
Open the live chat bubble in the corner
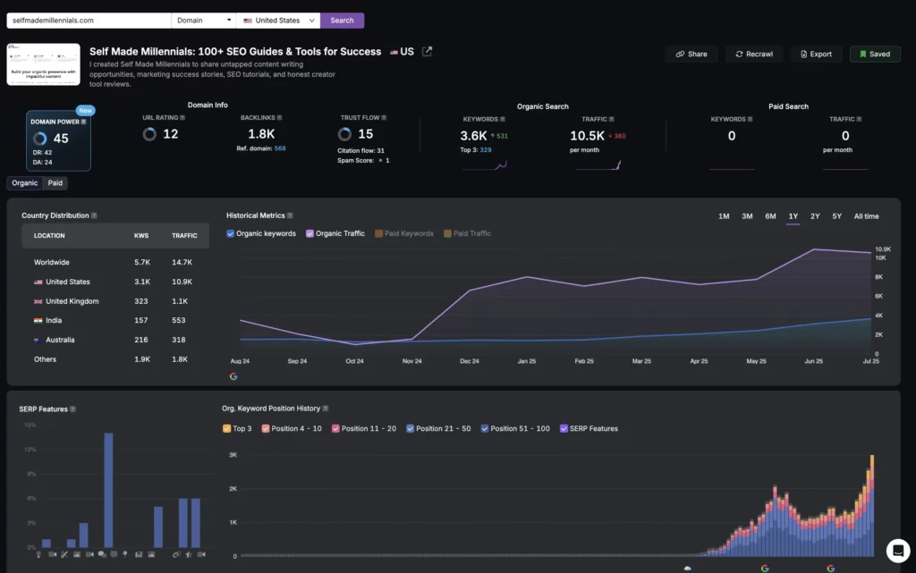pyautogui.click(x=898, y=552)
